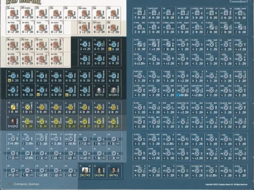Click the "Compass Games" publisher text
The height and width of the screenshot is (190, 254).
(26, 184)
